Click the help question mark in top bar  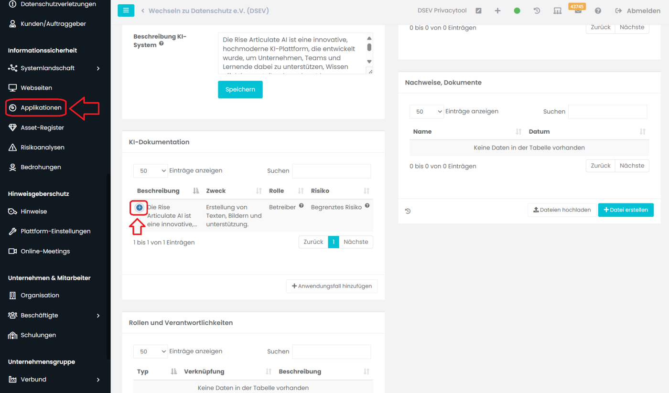pos(598,11)
